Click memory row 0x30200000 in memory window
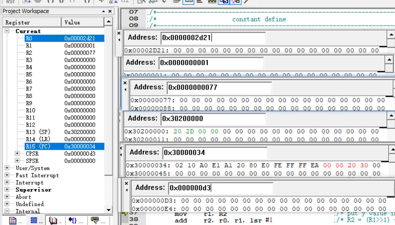Image resolution: width=395 pixels, height=225 pixels. pos(251,131)
